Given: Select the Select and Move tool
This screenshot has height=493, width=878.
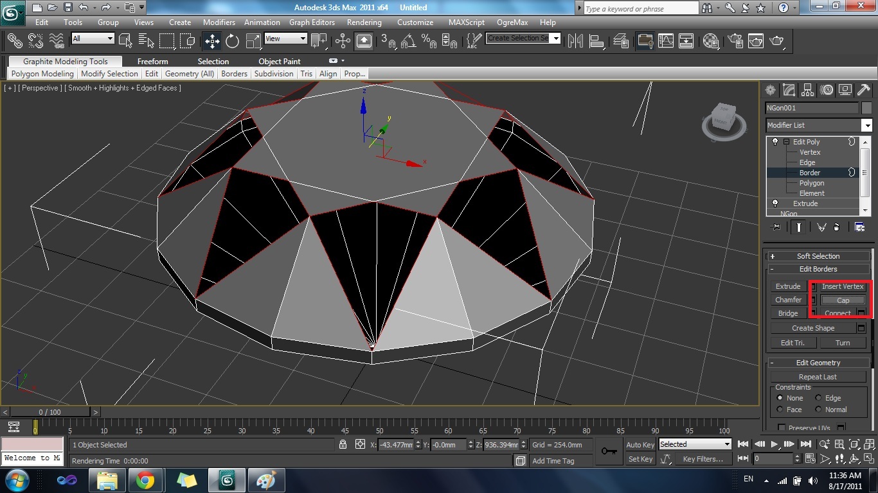Looking at the screenshot, I should (212, 41).
